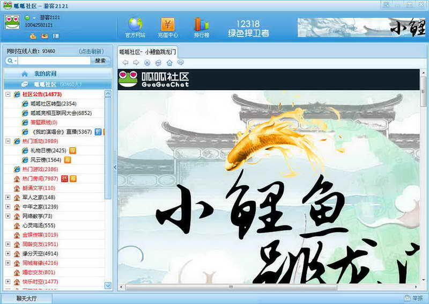429x304 pixels.
Task: Go back in the embedded browser
Action: click(x=125, y=62)
